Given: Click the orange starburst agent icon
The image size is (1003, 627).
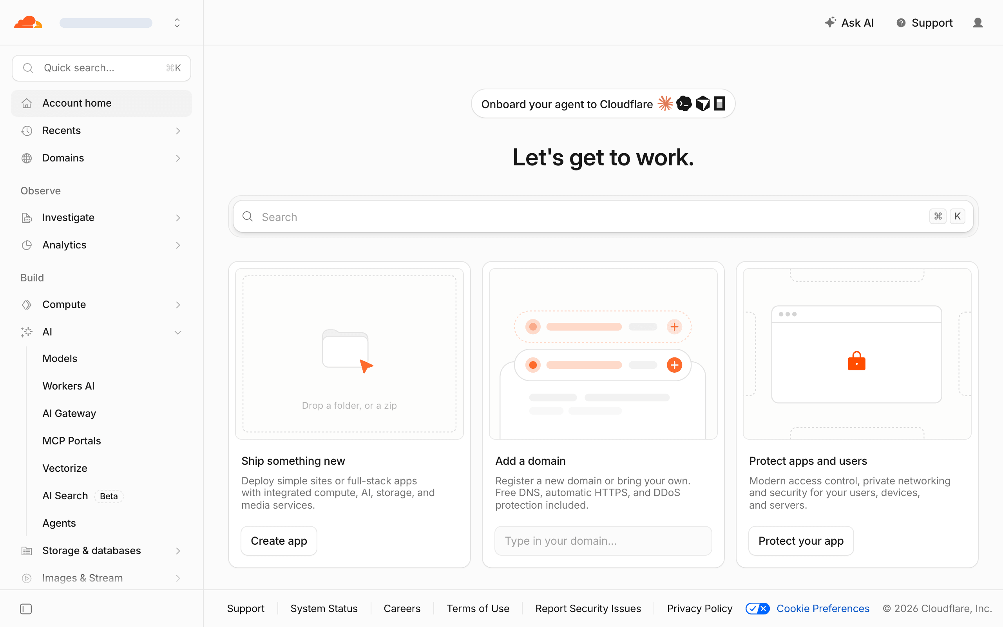Looking at the screenshot, I should point(665,103).
